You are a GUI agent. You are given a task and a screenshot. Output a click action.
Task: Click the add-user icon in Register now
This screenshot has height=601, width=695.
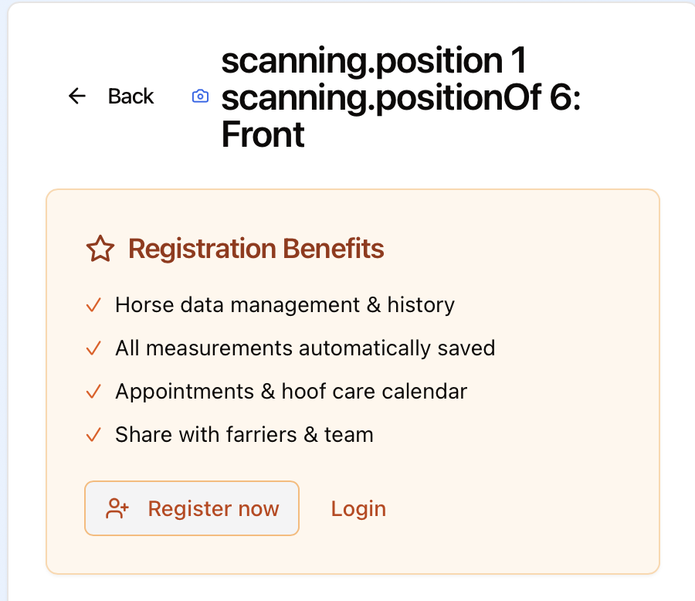pyautogui.click(x=117, y=508)
